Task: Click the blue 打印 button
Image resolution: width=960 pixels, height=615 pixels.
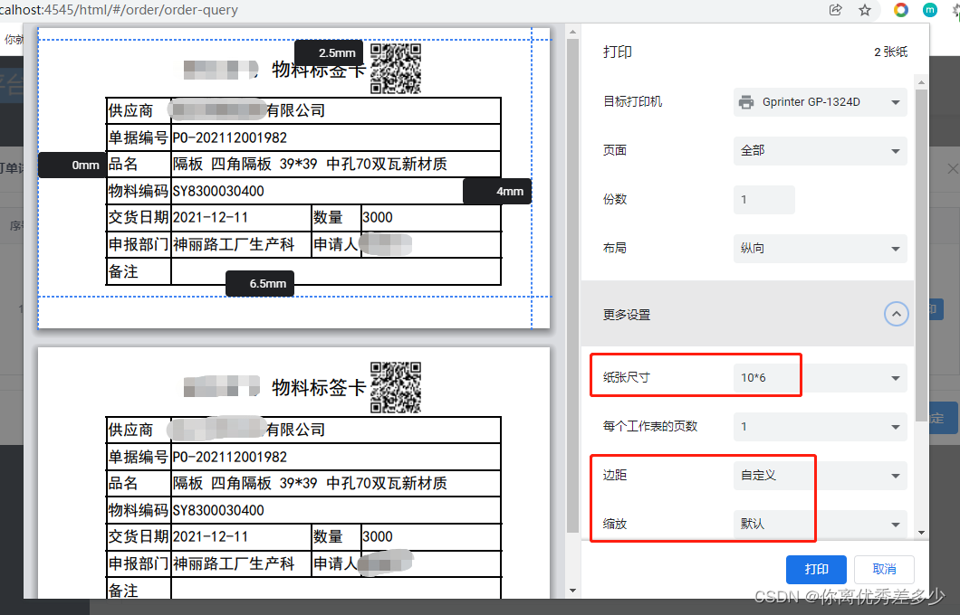Action: [x=816, y=570]
